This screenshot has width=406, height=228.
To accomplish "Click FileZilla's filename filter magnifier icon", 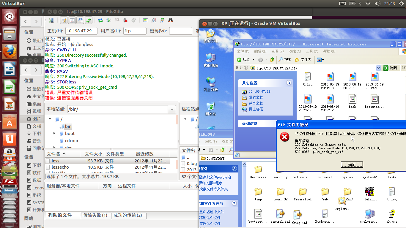I will coord(154,20).
